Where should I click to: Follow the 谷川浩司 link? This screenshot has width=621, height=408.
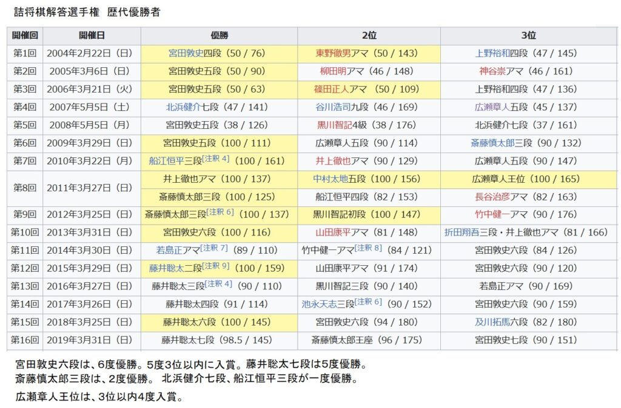coord(333,107)
